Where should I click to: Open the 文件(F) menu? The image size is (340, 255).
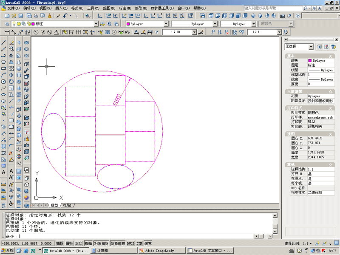pos(13,8)
